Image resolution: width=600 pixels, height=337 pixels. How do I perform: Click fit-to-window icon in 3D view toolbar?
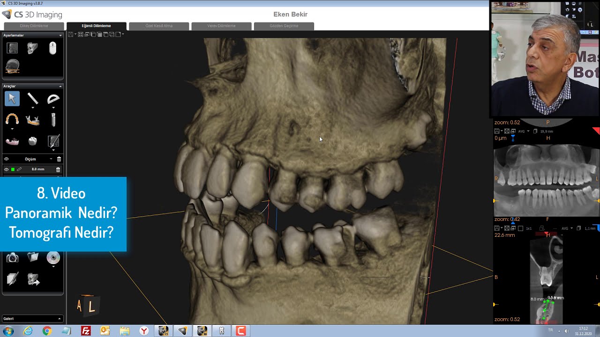point(81,35)
